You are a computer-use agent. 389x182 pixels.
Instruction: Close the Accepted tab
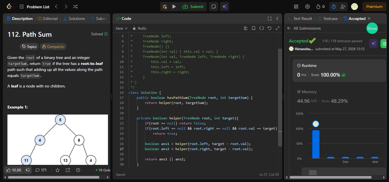[x=369, y=18]
